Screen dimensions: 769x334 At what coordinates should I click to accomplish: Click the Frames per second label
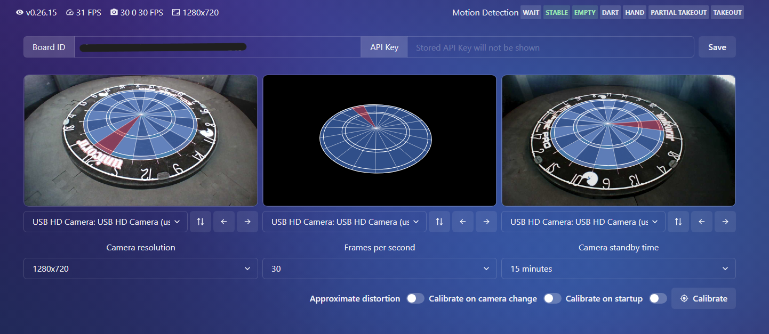pyautogui.click(x=380, y=247)
